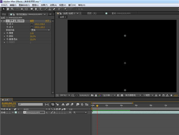Select the Rotation tool

pos(18,9)
